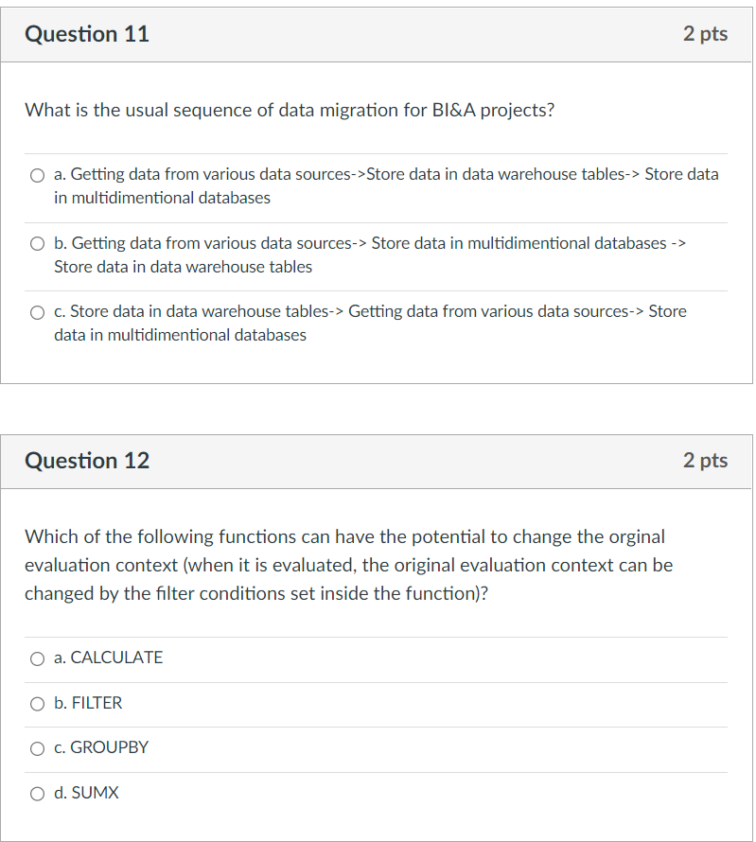The height and width of the screenshot is (842, 756).
Task: Select answer c for Question 11
Action: coord(36,311)
